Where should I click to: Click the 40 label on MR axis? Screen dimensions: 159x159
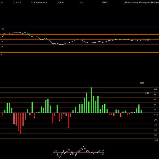[x=155, y=105]
